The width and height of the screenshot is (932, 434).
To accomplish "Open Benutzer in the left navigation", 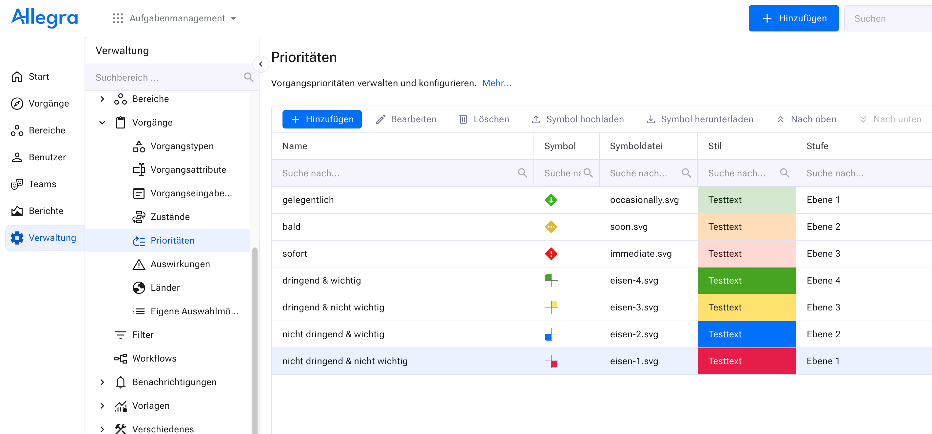I will pos(38,157).
